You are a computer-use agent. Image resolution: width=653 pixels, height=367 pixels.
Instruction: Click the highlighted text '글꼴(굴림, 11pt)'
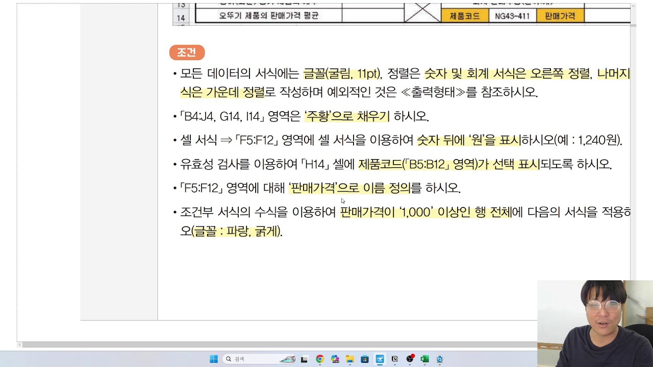342,74
